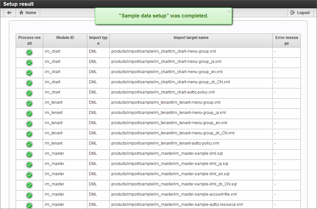Screen dimensions: 317x209
Task: Click success icon for im_master-sample-dml_ja.sql row
Action: pyautogui.click(x=29, y=165)
